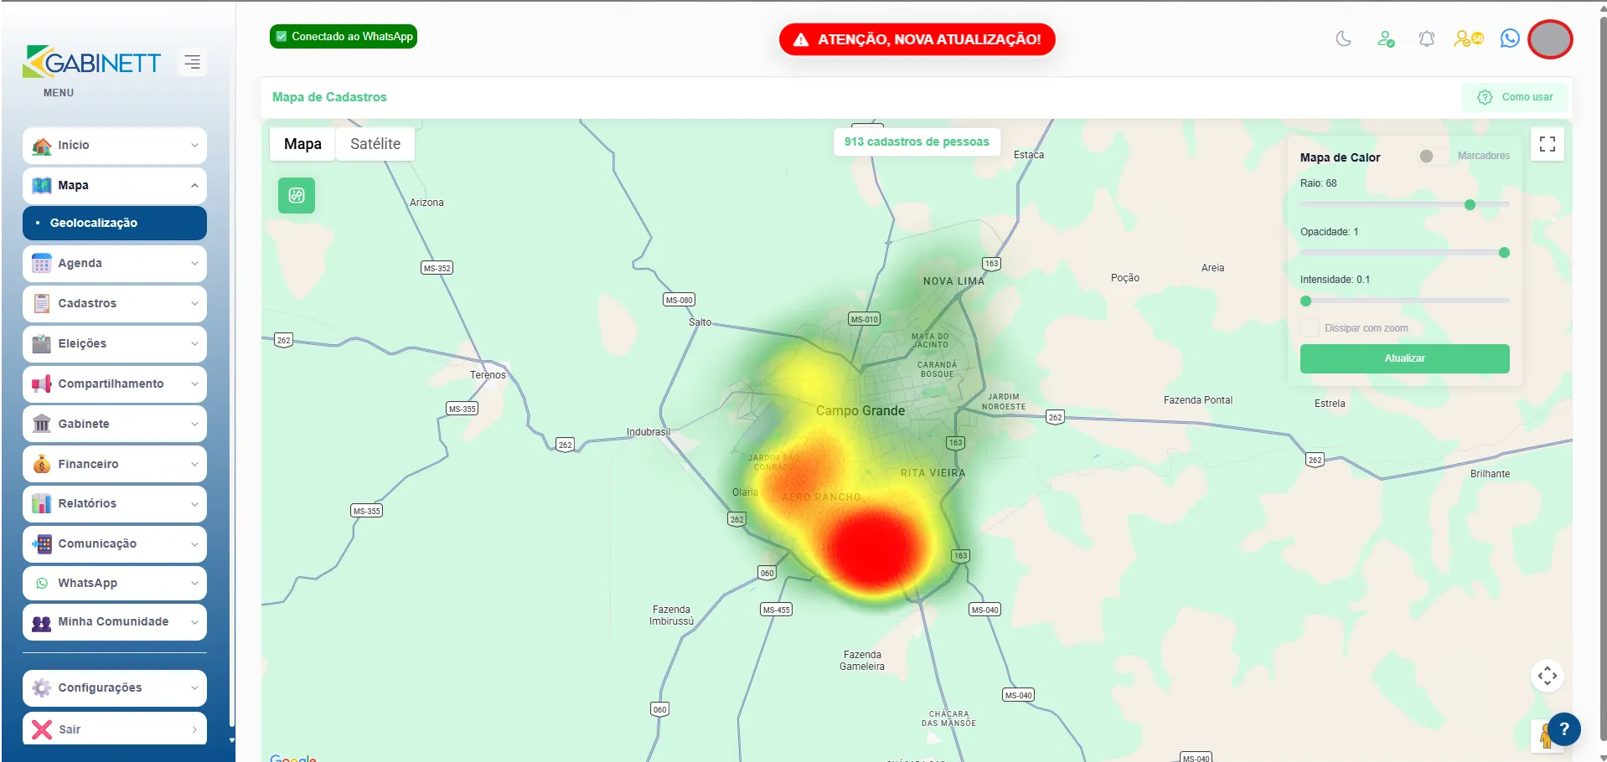The height and width of the screenshot is (762, 1607).
Task: Expand the Eleições menu chevron
Action: [194, 344]
